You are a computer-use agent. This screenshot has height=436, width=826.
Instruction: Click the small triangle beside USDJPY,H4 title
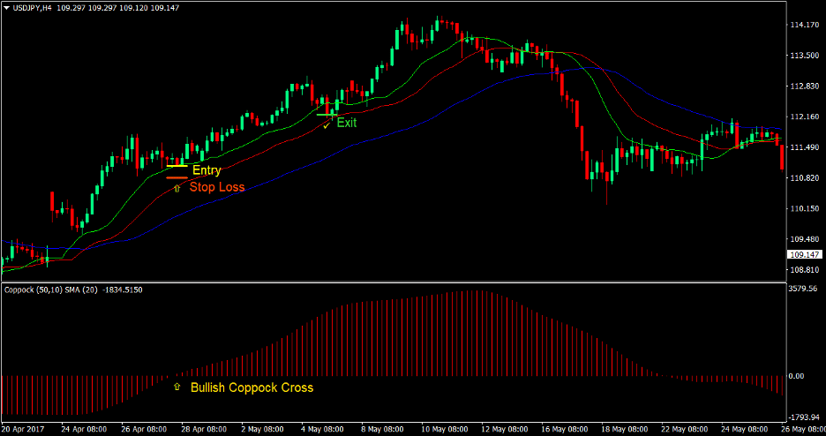click(x=6, y=7)
